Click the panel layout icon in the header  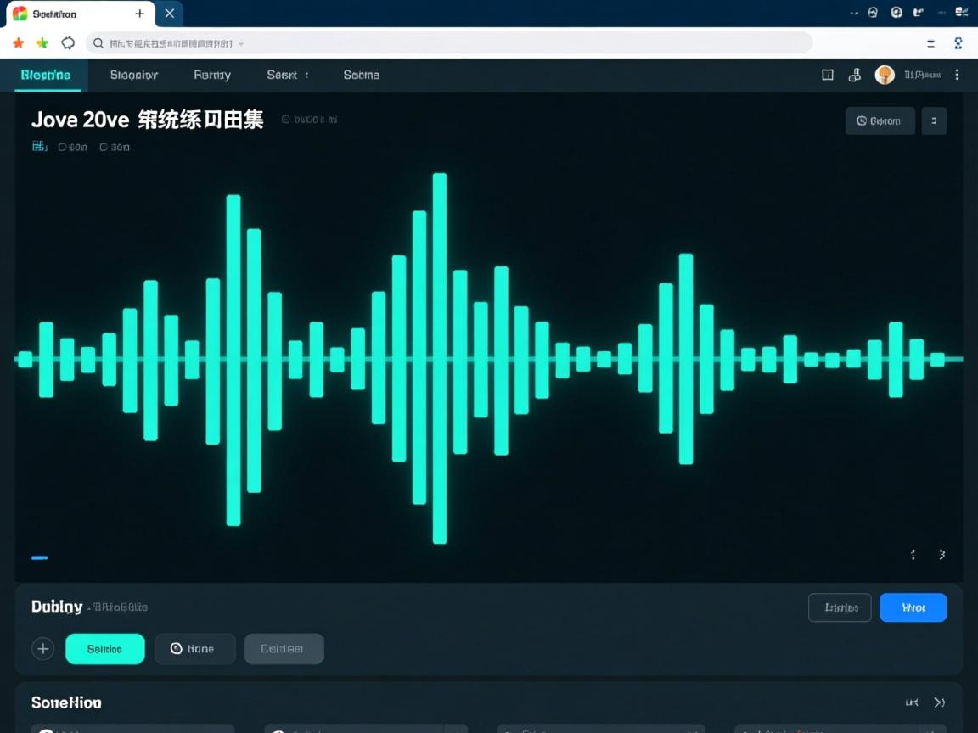point(827,75)
